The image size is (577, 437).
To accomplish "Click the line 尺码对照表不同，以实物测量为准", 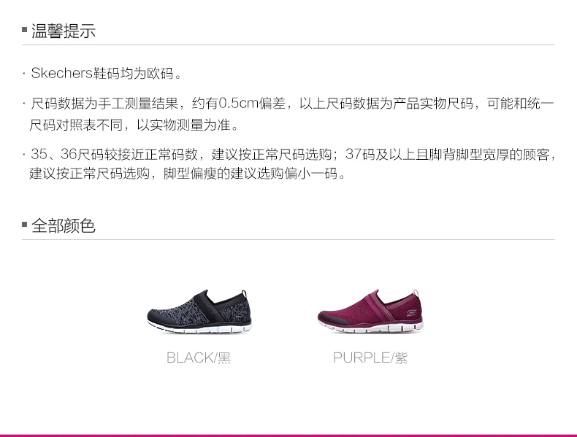I will click(134, 125).
